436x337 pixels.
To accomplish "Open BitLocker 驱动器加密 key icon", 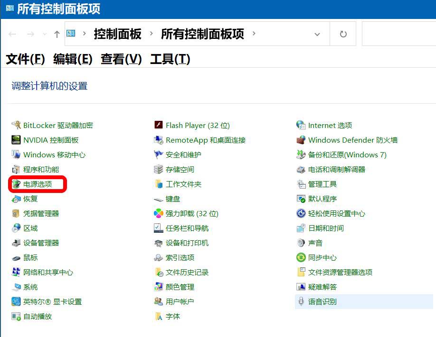I will coord(16,125).
